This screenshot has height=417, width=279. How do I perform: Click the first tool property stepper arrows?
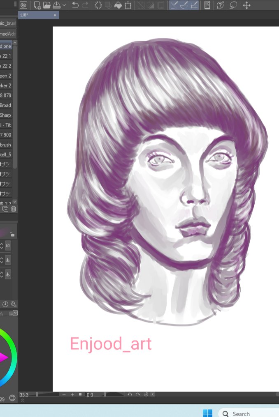tap(2, 245)
